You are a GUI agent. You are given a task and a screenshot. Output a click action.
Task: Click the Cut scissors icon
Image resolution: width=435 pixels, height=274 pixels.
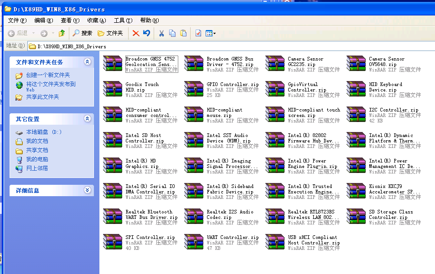click(x=161, y=33)
